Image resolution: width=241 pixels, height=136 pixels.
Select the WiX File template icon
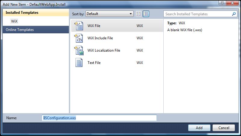(79, 26)
